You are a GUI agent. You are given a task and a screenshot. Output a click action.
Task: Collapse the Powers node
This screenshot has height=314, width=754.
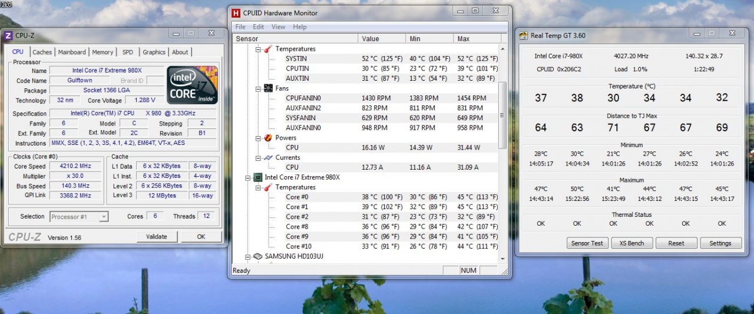point(258,138)
